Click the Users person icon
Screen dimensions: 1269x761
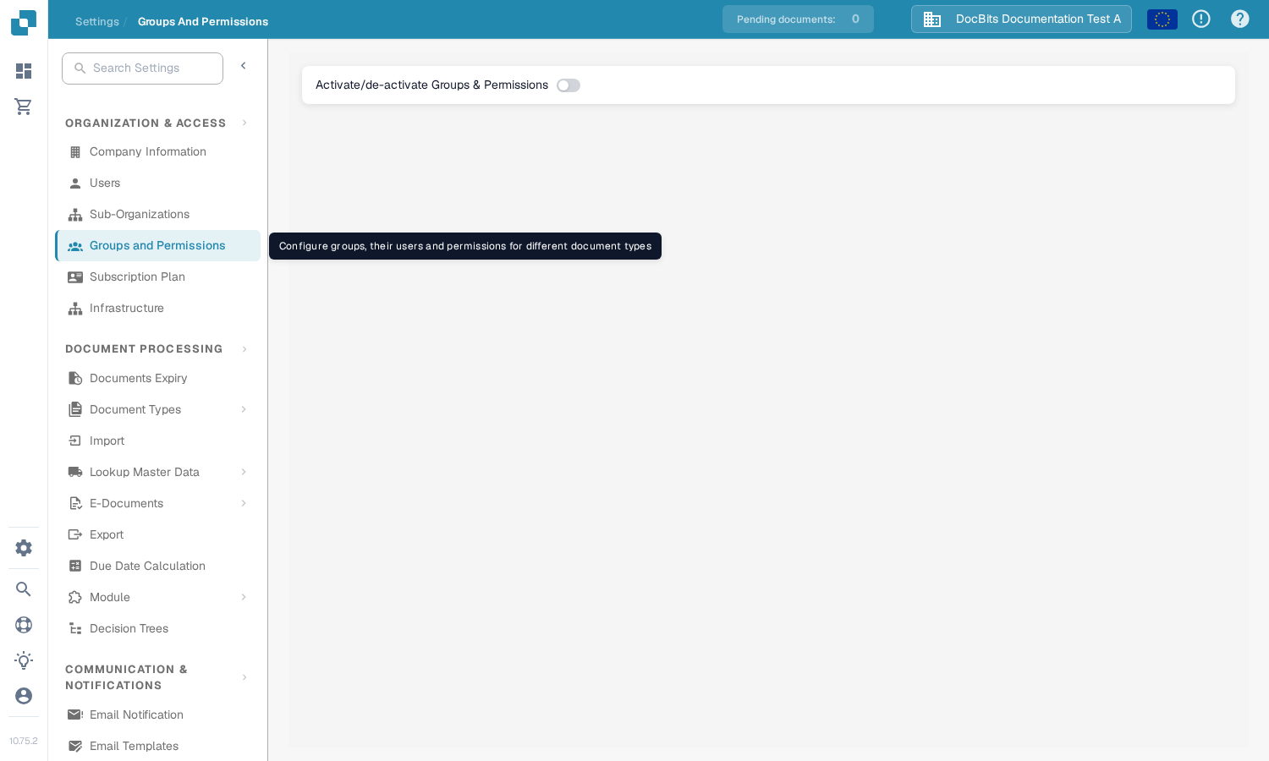coord(75,183)
